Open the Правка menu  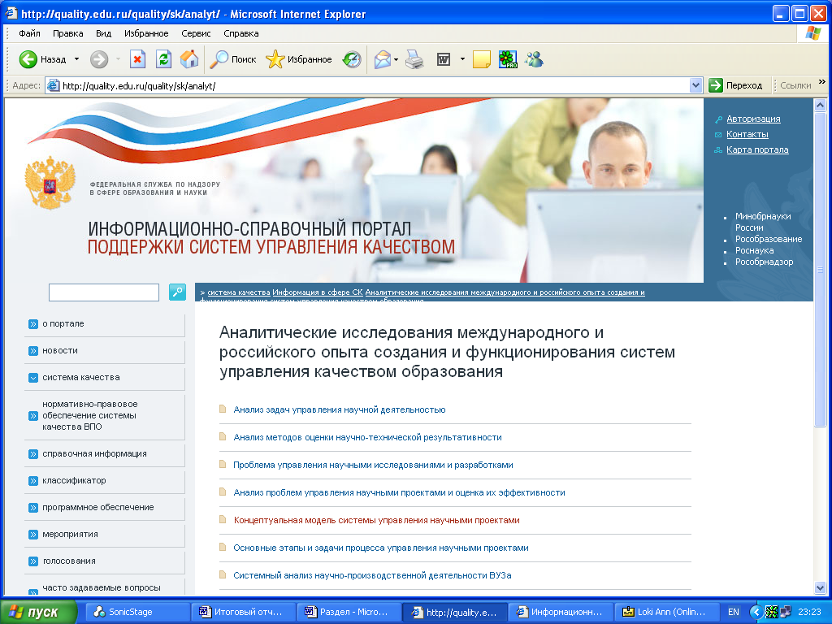coord(68,33)
